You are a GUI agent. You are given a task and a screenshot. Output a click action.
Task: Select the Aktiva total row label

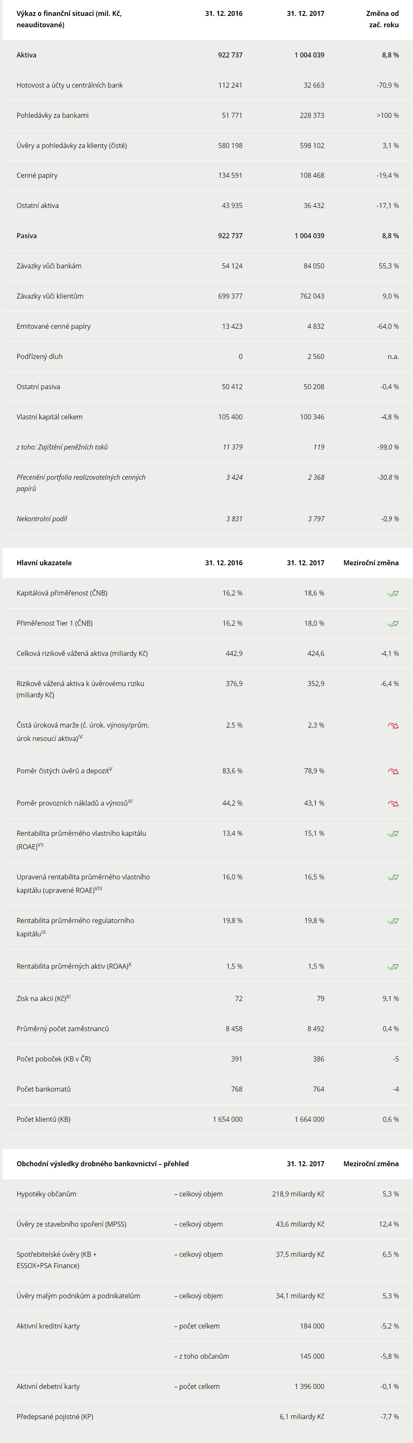pos(26,55)
